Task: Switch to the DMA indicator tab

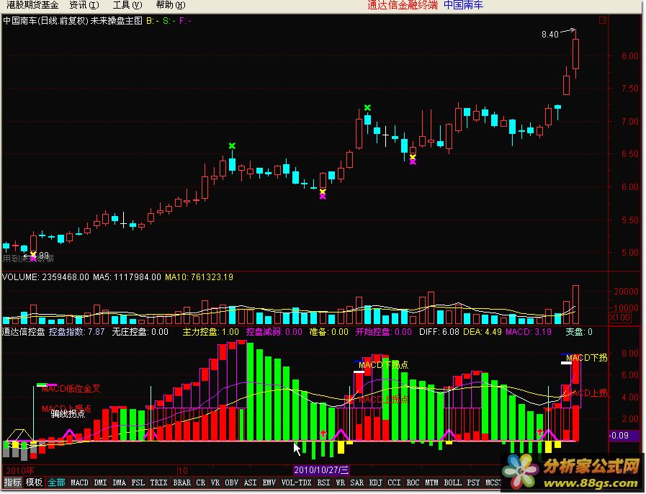Action: click(x=119, y=482)
